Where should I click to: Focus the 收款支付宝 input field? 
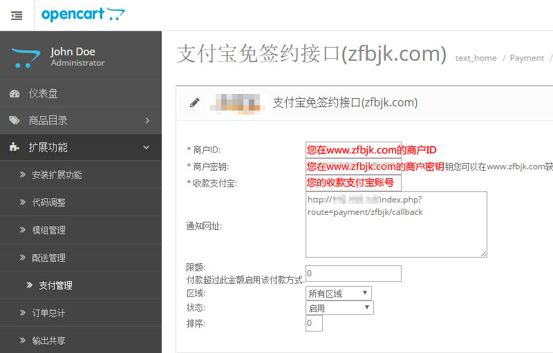(353, 183)
